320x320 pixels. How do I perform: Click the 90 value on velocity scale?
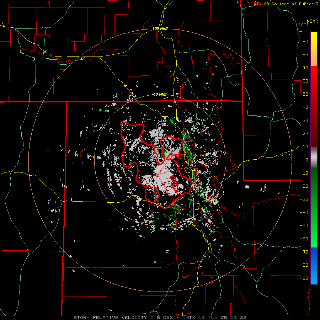click(x=305, y=42)
